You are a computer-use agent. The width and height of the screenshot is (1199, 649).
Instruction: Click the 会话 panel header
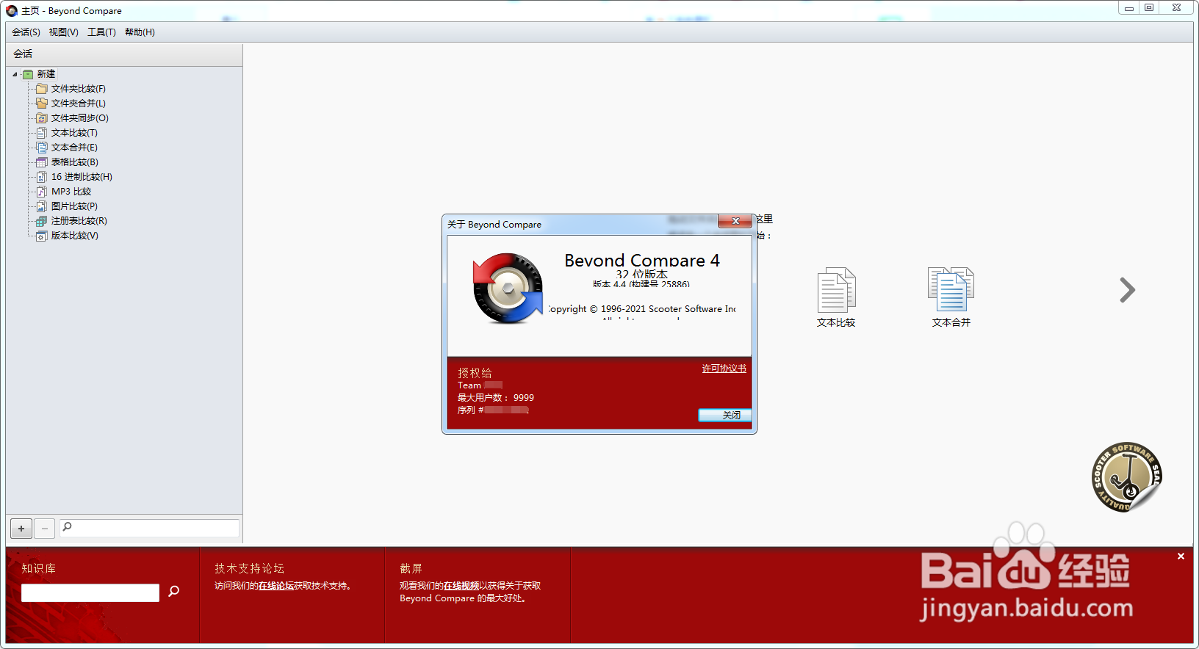(124, 54)
